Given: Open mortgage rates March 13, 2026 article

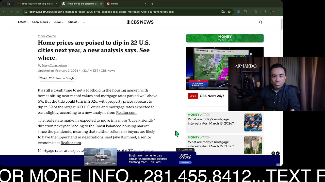Looking at the screenshot, I should [211, 121].
